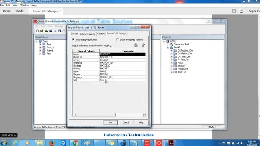The height and width of the screenshot is (146, 260).
Task: Switch to the Column Mapping tab
Action: tap(88, 34)
